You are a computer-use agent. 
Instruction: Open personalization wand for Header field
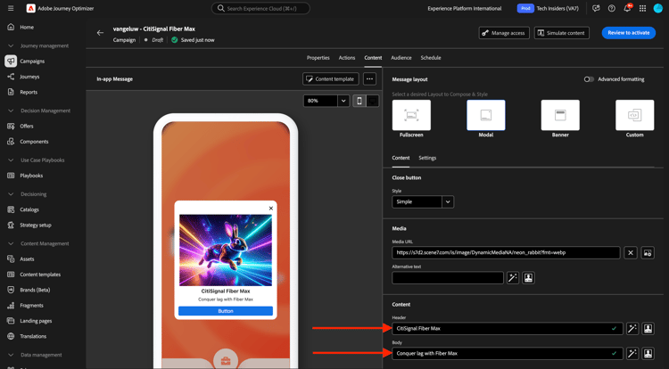tap(632, 328)
